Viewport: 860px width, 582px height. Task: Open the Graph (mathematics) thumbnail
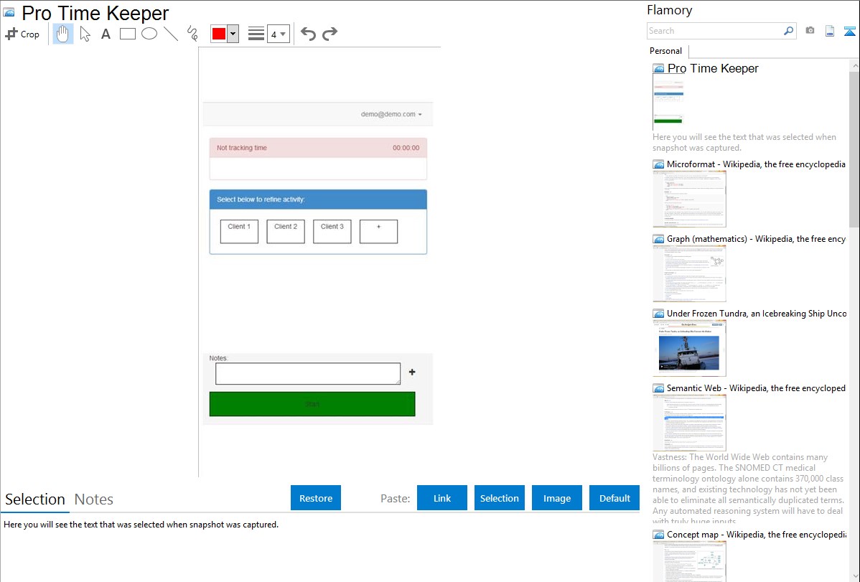[x=689, y=273]
